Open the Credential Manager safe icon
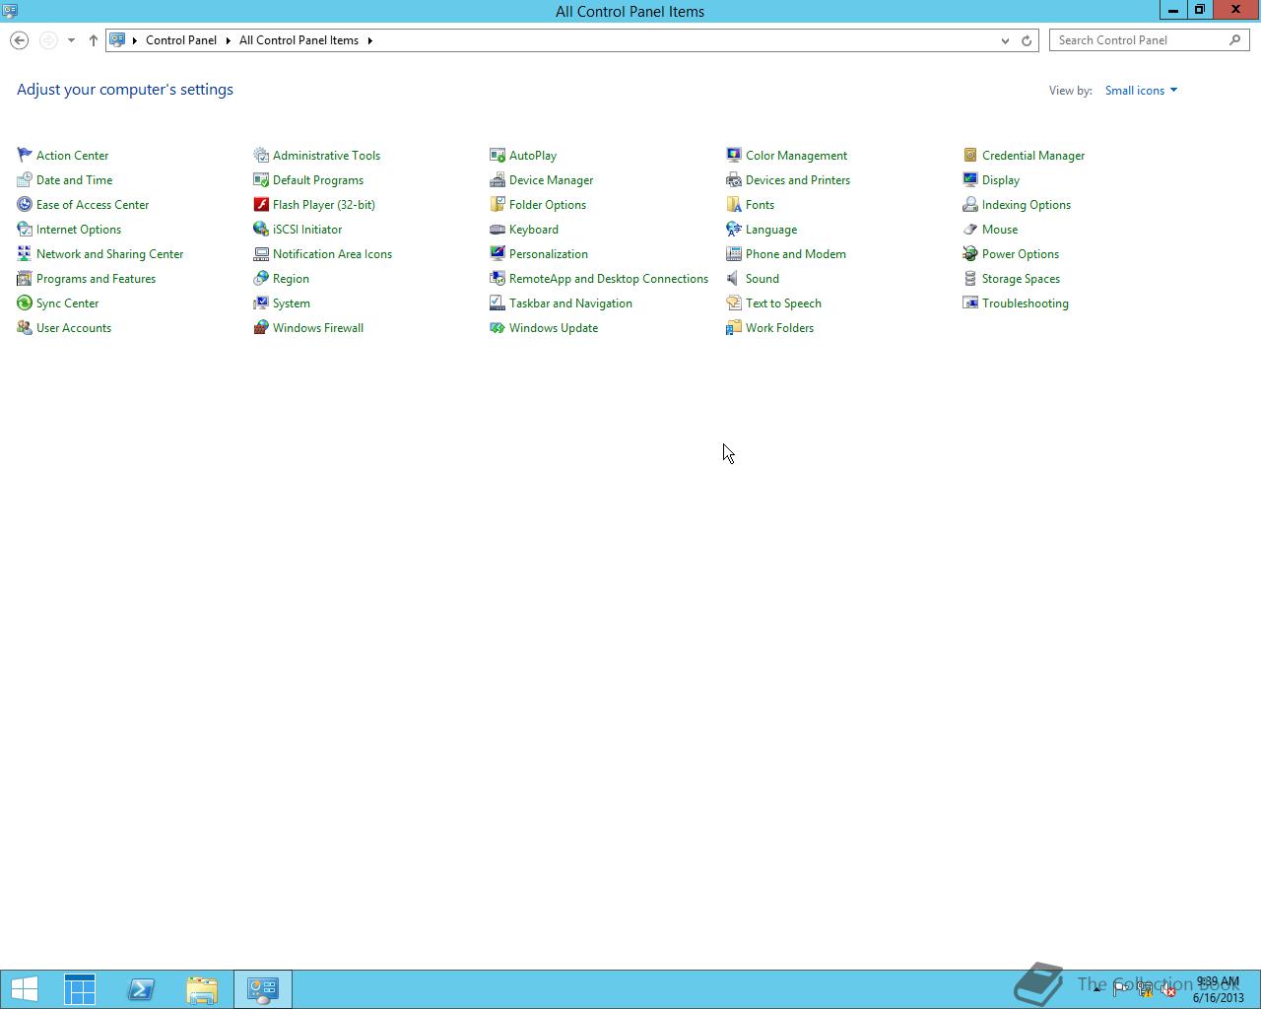 970,155
